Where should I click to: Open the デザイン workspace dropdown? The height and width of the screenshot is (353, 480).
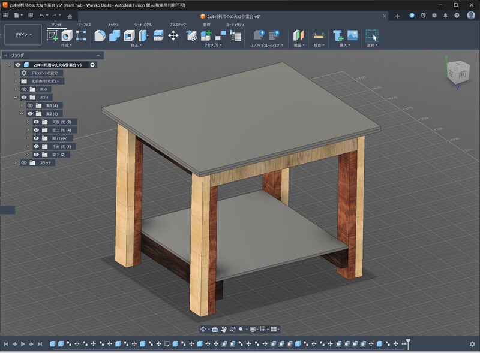tap(23, 35)
